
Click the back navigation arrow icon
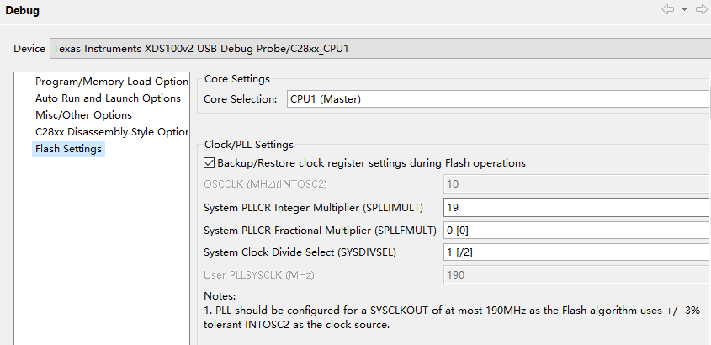(667, 10)
